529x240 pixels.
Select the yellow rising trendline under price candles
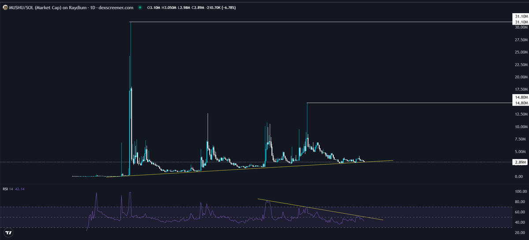pyautogui.click(x=249, y=169)
